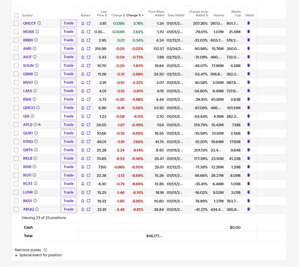299x267 pixels.
Task: Check the select-all checkbox in header
Action: [x=16, y=16]
